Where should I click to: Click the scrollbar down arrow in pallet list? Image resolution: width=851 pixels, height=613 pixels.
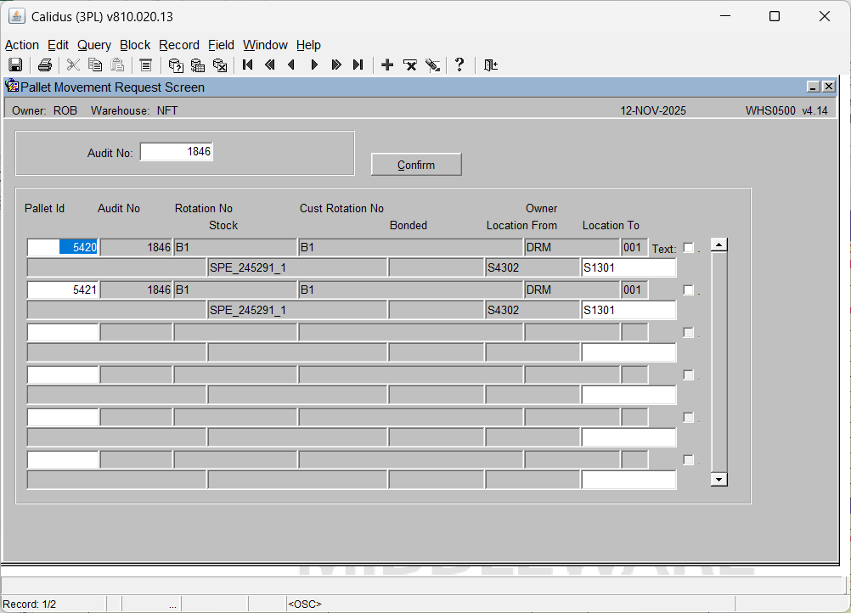[x=719, y=480]
